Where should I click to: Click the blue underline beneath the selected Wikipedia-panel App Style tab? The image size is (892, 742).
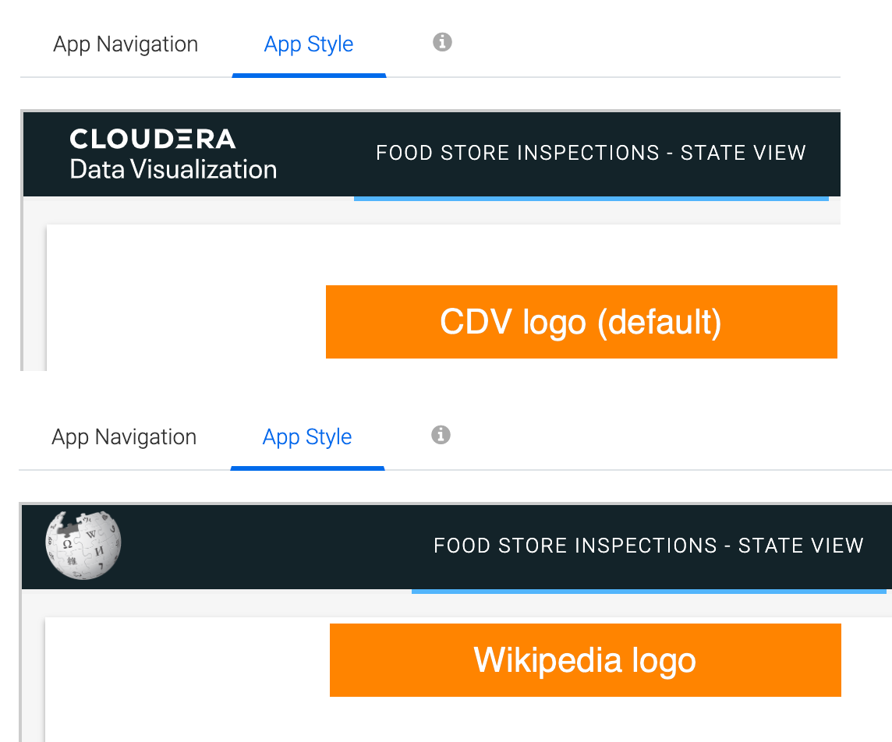coord(307,468)
